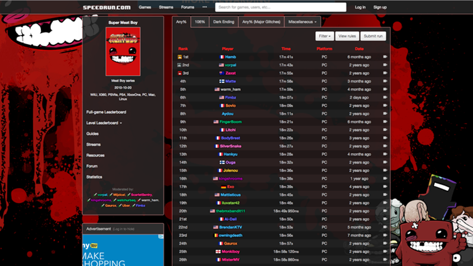Open the Meat Boy series link
This screenshot has width=473, height=266.
pos(123,81)
